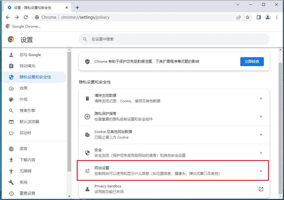
Task: Open the 安全 settings row
Action: (x=174, y=153)
